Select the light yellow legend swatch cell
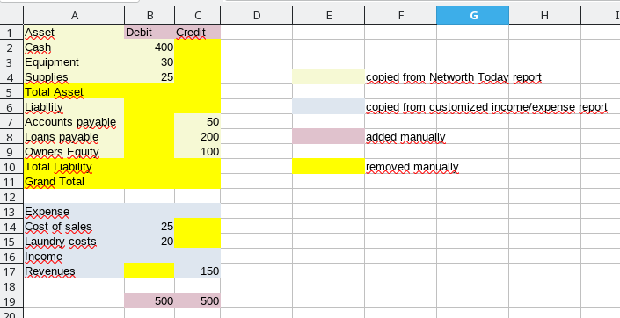The width and height of the screenshot is (620, 318). (328, 76)
